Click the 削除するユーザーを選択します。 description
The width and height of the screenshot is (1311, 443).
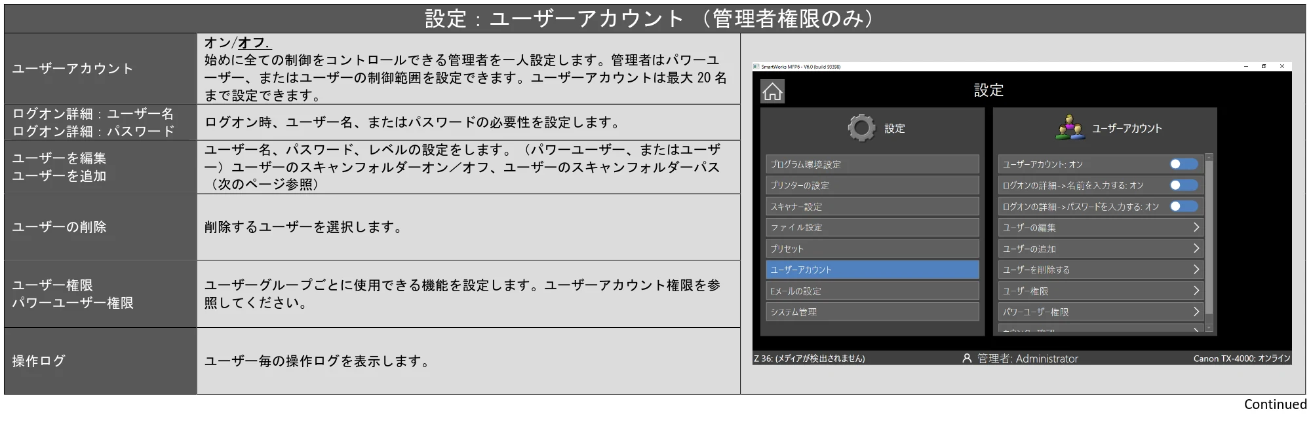click(305, 227)
